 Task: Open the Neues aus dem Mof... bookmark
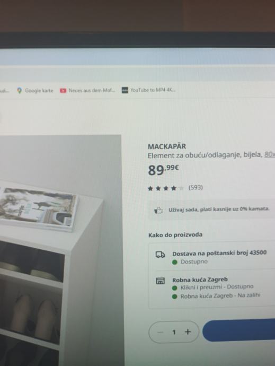point(87,90)
